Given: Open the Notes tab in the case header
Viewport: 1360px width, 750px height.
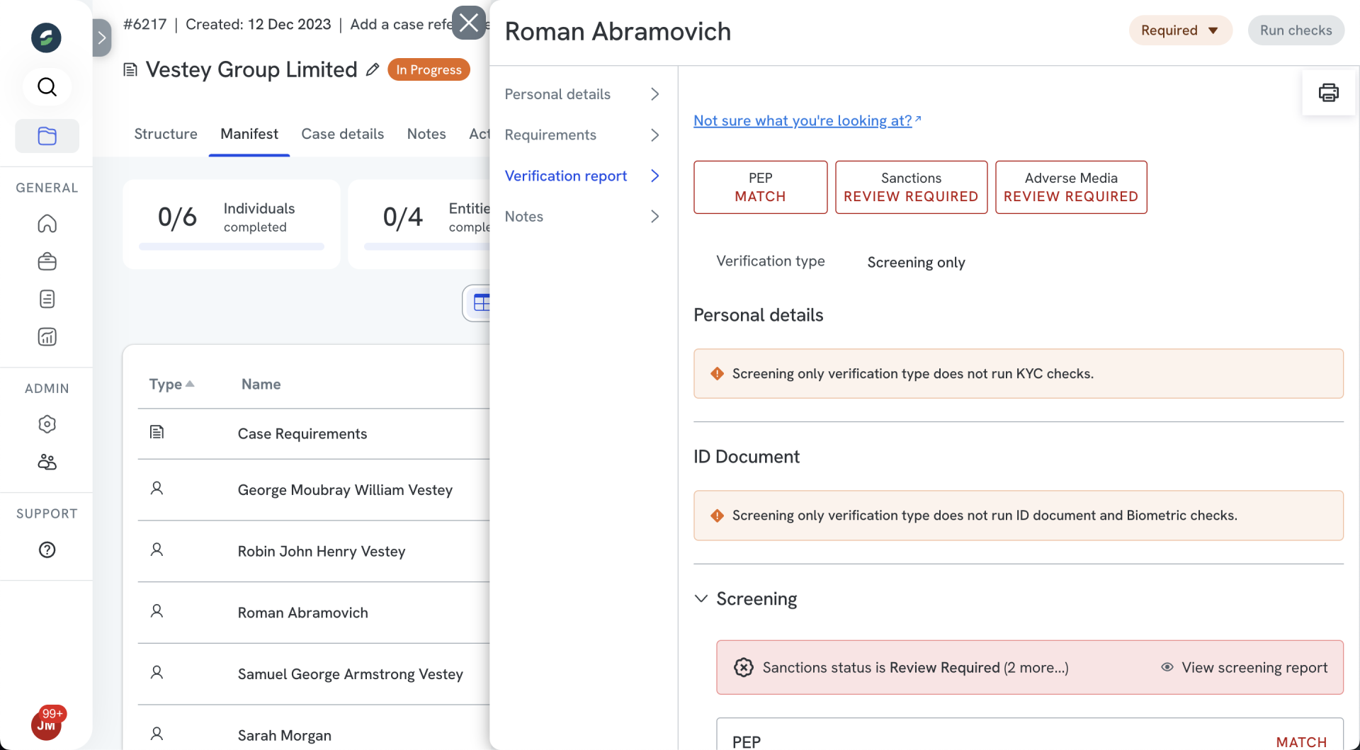Looking at the screenshot, I should tap(426, 134).
